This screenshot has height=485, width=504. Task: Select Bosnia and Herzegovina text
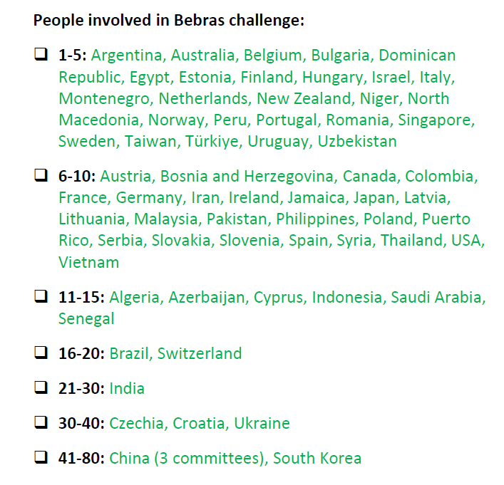click(x=247, y=177)
